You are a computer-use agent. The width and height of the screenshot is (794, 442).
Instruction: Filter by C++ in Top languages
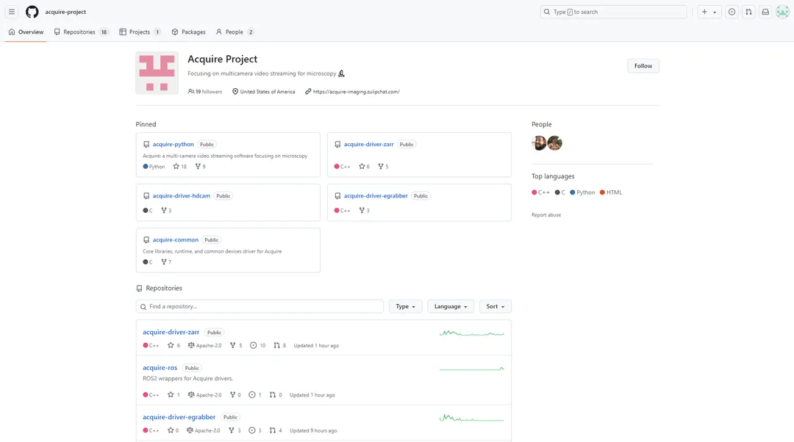[541, 192]
